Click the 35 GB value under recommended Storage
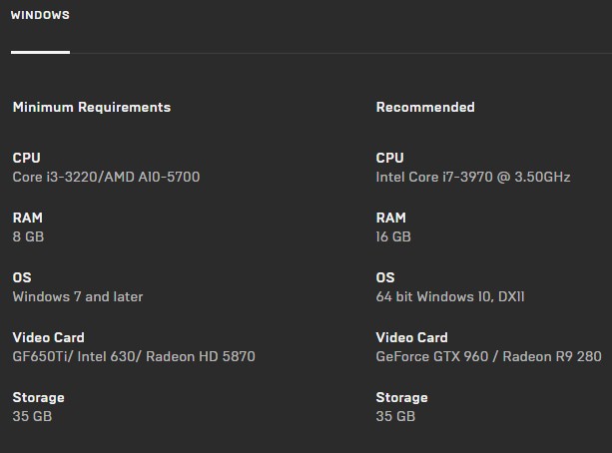This screenshot has height=453, width=612. click(x=395, y=416)
